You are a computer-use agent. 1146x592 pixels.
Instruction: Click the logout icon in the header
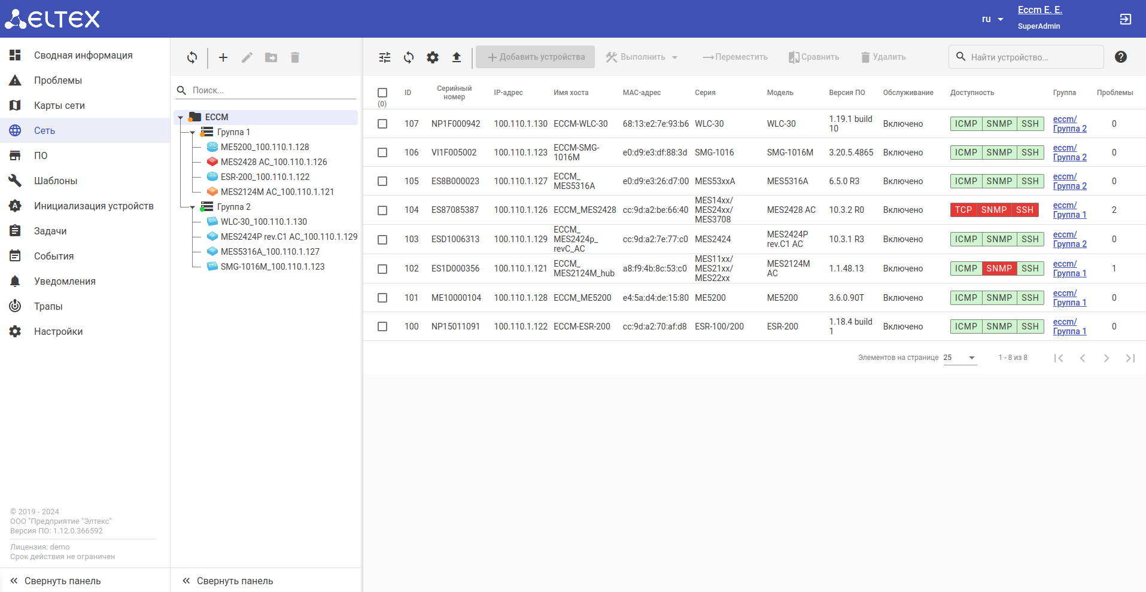point(1126,19)
